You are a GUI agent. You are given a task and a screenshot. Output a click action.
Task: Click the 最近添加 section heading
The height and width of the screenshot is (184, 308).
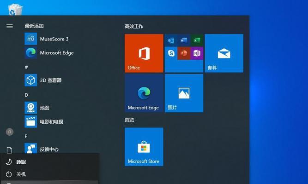click(34, 26)
